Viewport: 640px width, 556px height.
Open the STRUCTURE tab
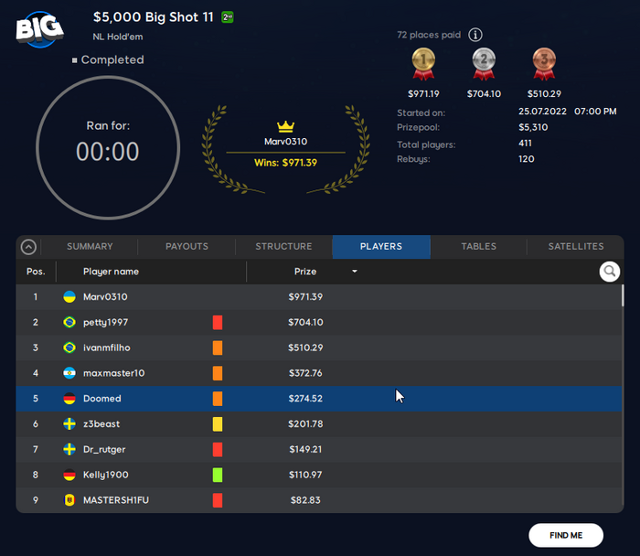283,247
